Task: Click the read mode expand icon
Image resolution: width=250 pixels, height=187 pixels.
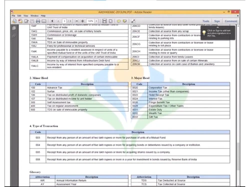Action: point(133,21)
